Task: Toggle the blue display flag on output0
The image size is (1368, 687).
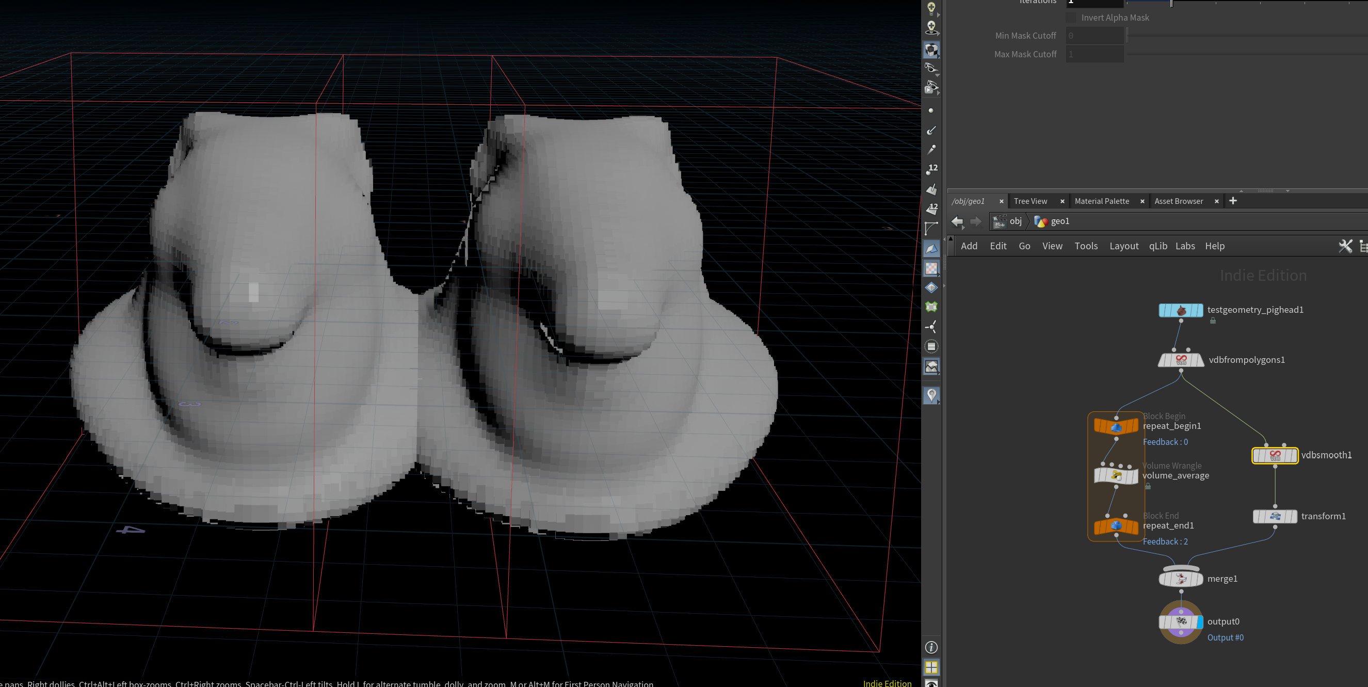Action: [x=1200, y=621]
